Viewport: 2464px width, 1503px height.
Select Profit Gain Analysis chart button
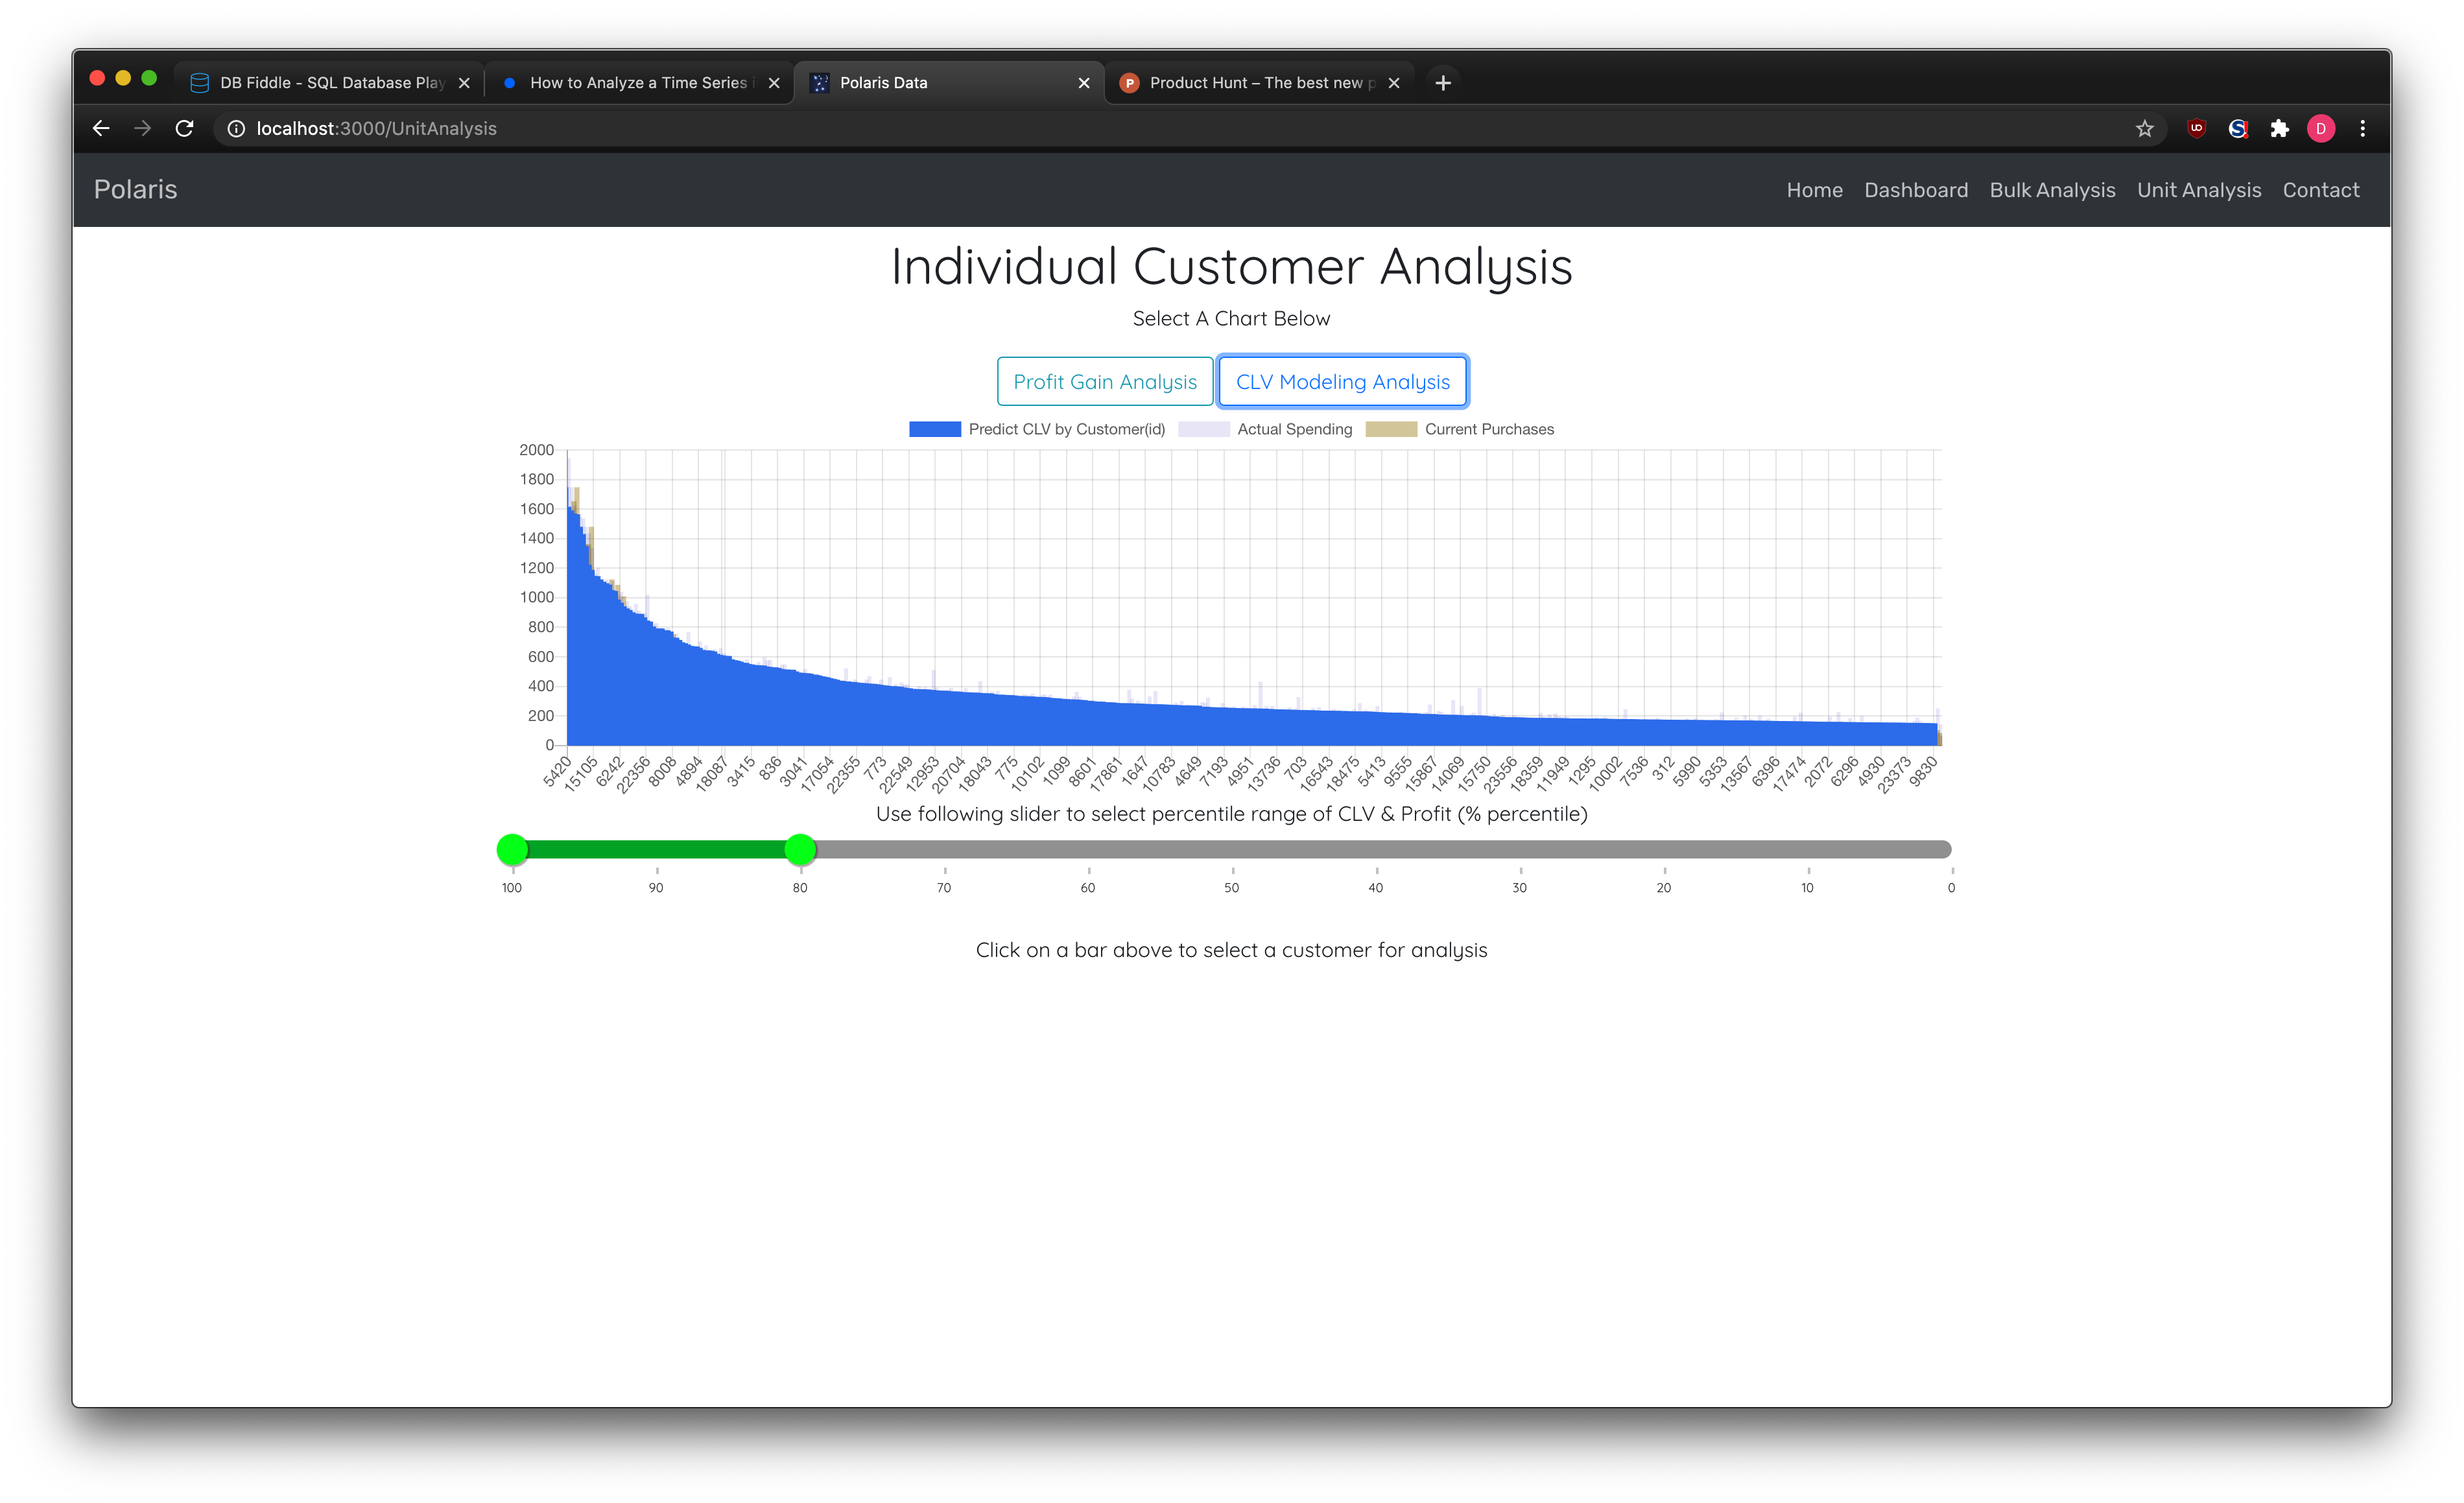pos(1104,381)
